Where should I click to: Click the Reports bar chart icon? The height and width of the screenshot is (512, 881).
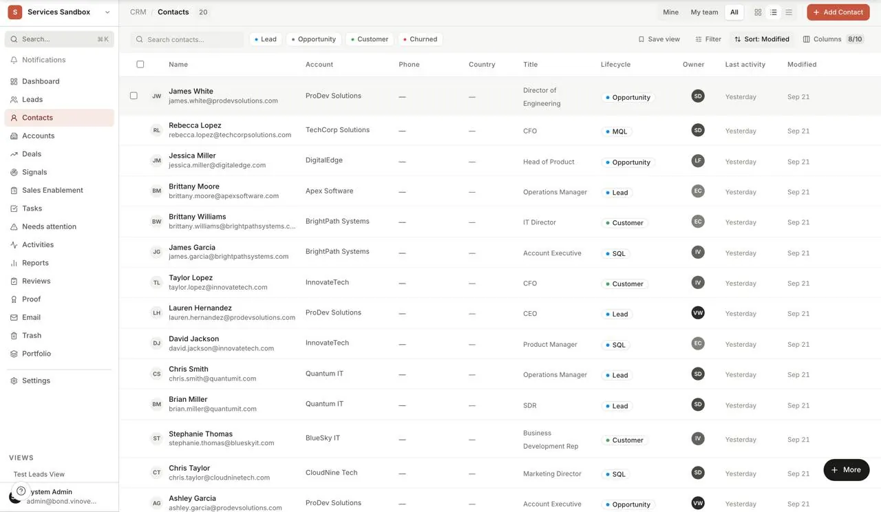(x=14, y=263)
